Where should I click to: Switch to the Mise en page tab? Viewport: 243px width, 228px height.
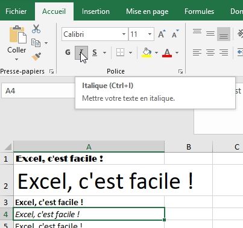click(147, 11)
